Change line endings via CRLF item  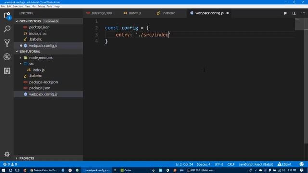click(x=231, y=164)
